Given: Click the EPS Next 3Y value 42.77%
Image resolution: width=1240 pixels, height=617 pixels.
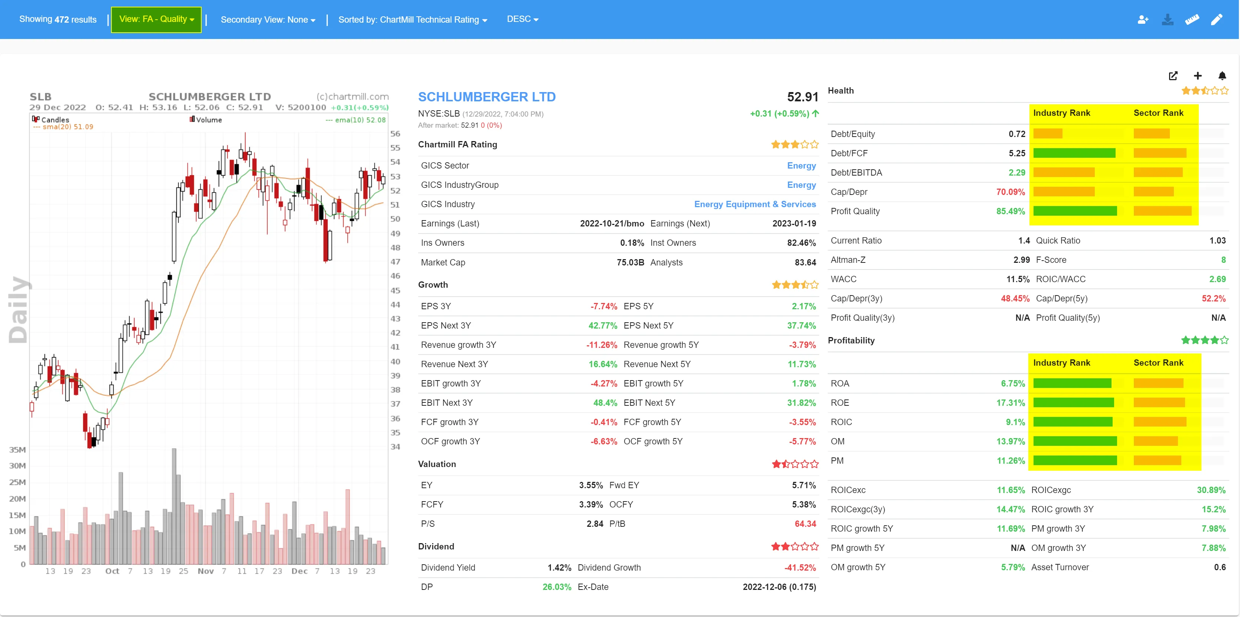Looking at the screenshot, I should 603,325.
